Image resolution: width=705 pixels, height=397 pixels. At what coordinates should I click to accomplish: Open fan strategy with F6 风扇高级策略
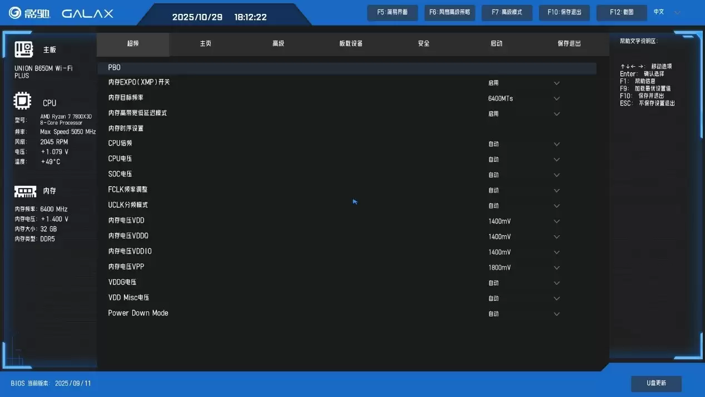[450, 12]
